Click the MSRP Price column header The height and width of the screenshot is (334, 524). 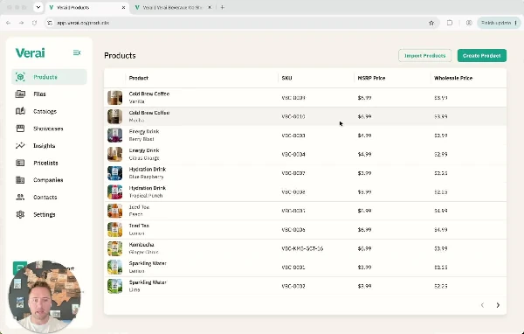[371, 78]
